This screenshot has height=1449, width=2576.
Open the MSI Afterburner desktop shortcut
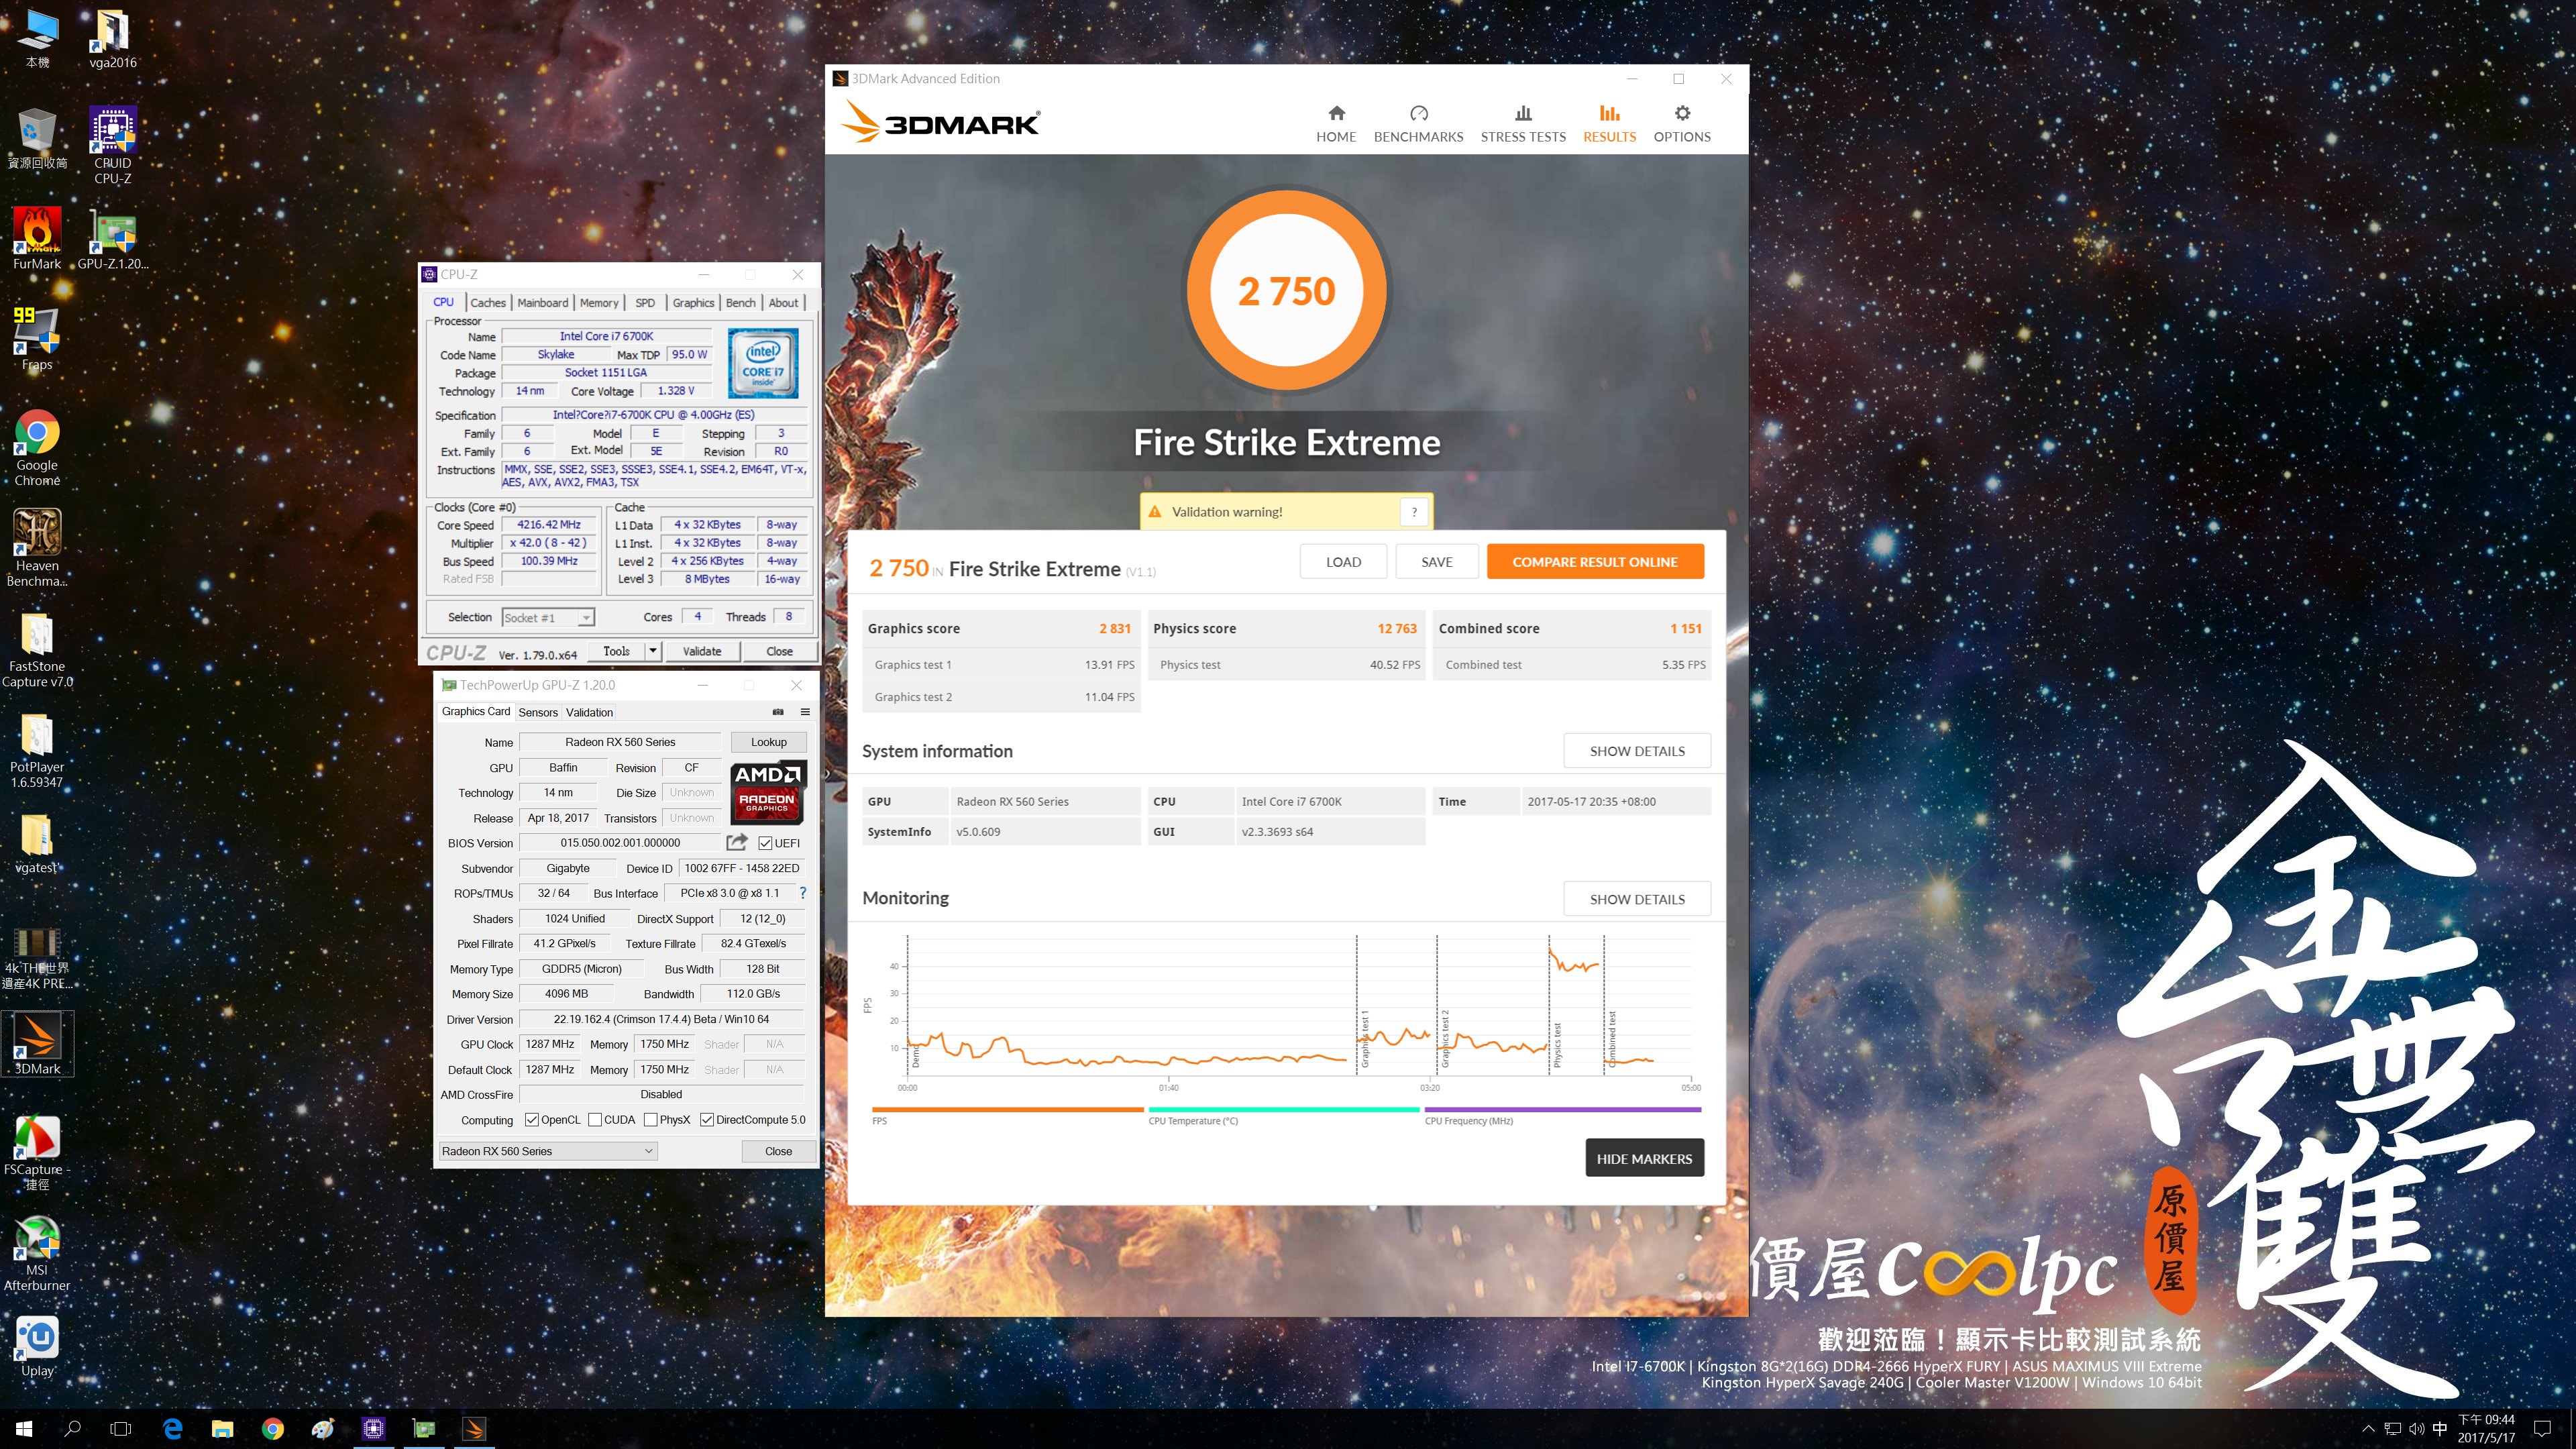point(37,1254)
